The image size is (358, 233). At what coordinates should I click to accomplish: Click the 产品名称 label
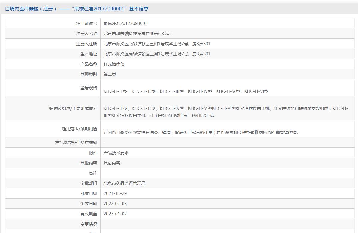click(89, 64)
